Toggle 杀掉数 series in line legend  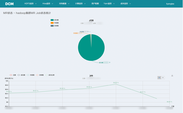click(x=40, y=75)
